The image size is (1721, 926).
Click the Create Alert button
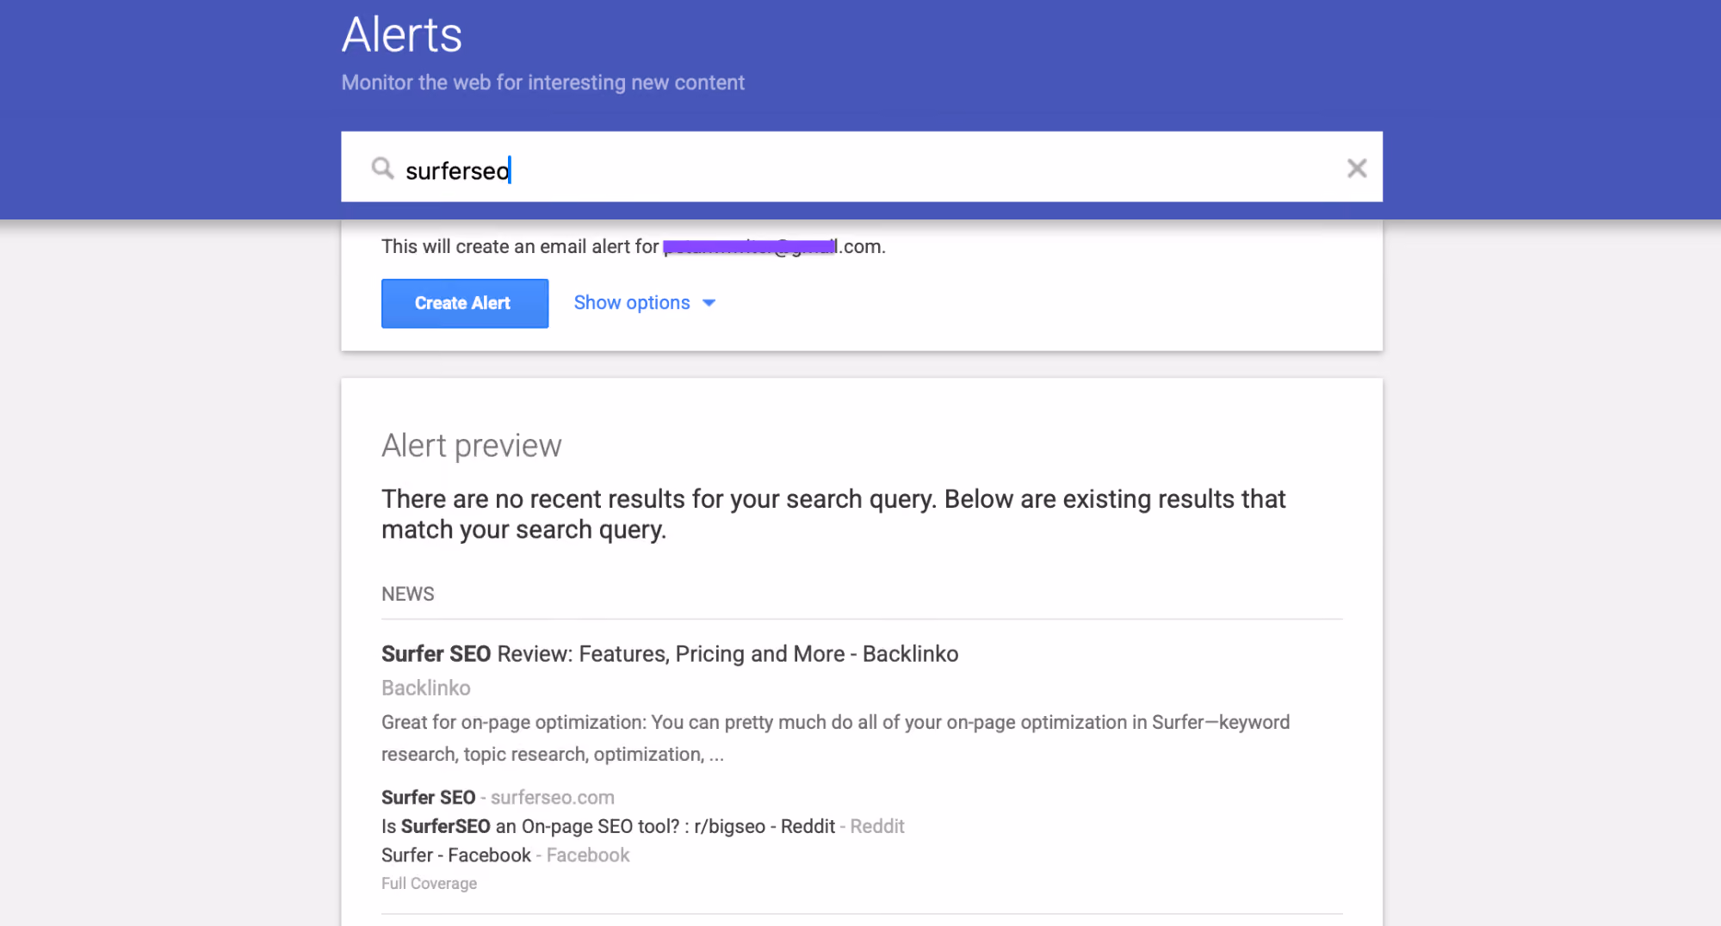(x=465, y=303)
